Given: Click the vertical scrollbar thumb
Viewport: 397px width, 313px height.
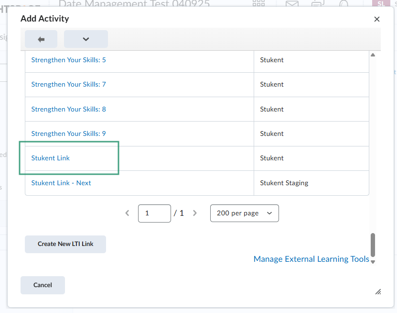Looking at the screenshot, I should coord(373,245).
